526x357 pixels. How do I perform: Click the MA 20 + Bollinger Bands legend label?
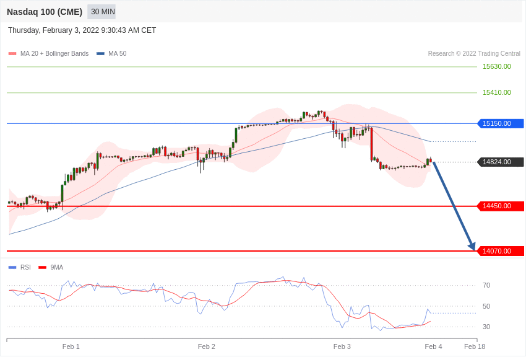pyautogui.click(x=54, y=54)
